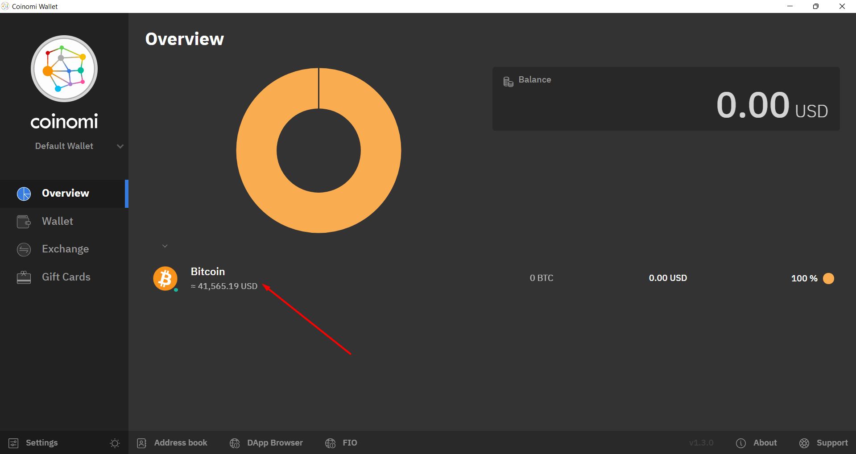Switch to the Exchange tab
Screen dimensions: 856x454
point(65,249)
